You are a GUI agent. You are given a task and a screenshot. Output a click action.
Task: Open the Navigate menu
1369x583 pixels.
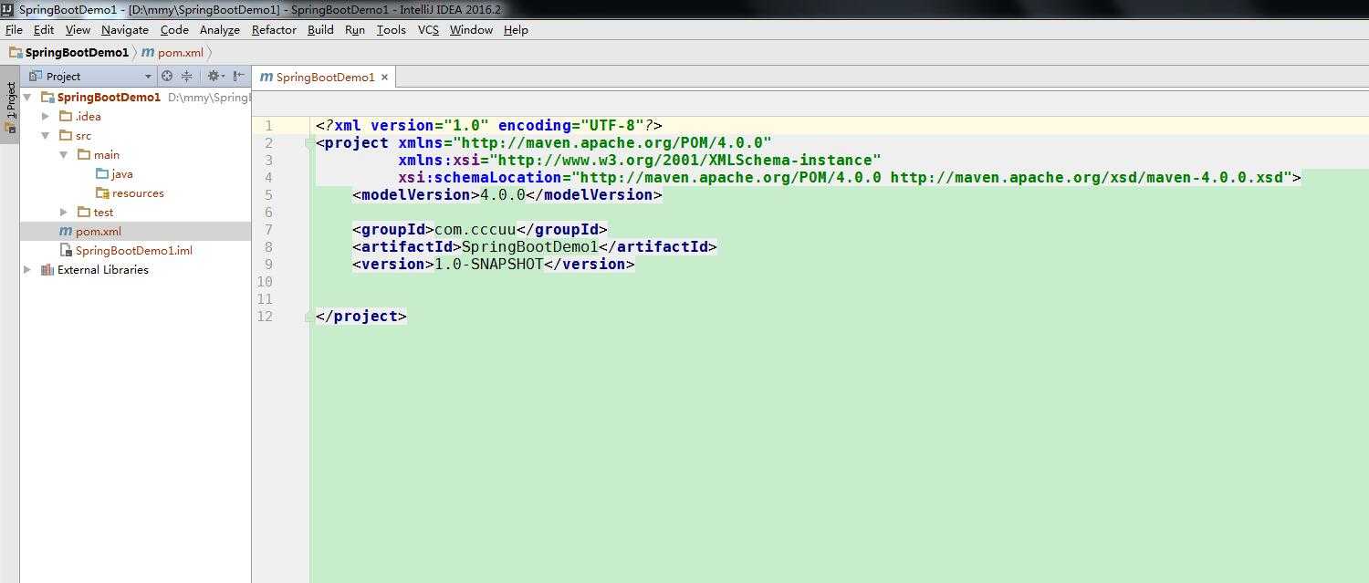coord(125,29)
